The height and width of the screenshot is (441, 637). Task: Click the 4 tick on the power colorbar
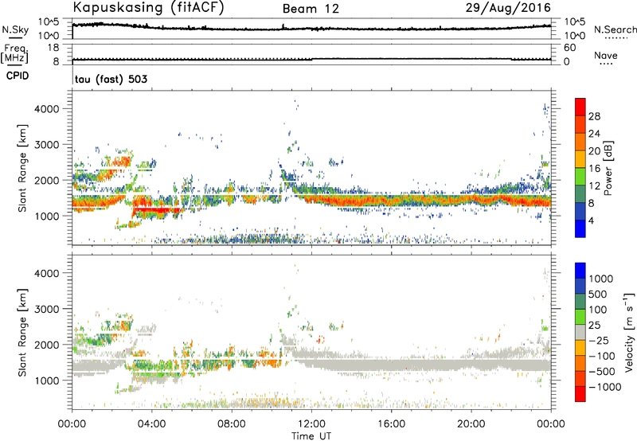pyautogui.click(x=592, y=220)
